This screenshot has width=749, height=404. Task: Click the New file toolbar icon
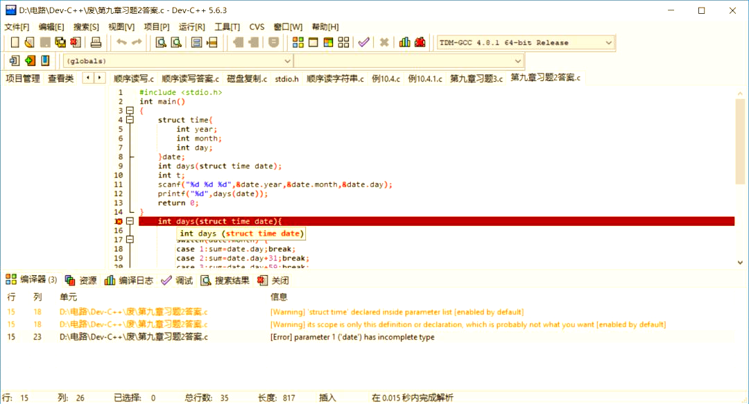(15, 42)
